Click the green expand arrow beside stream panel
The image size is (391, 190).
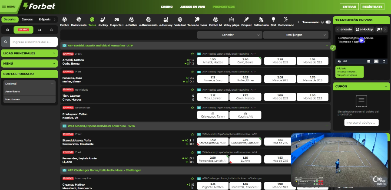pyautogui.click(x=333, y=48)
